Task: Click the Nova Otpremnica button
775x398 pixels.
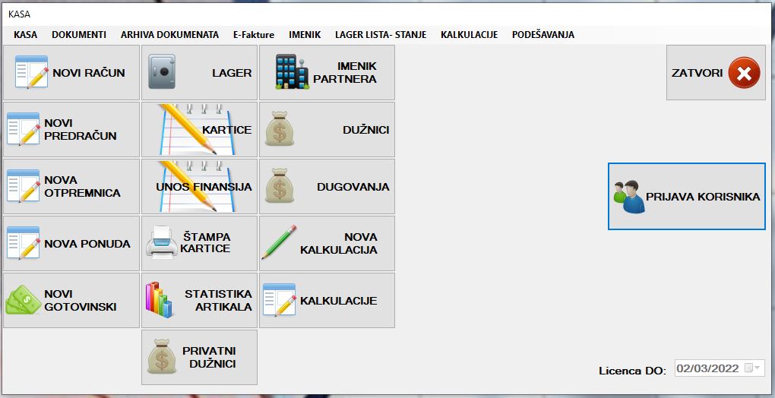Action: 71,187
